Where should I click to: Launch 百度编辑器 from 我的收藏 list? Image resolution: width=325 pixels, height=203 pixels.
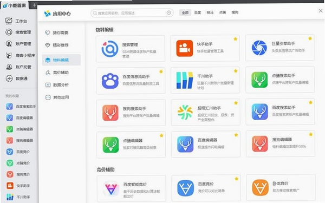click(x=19, y=117)
